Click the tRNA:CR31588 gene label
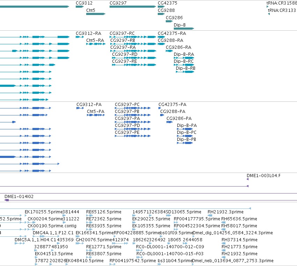The height and width of the screenshot is (266, 297). pyautogui.click(x=282, y=3)
